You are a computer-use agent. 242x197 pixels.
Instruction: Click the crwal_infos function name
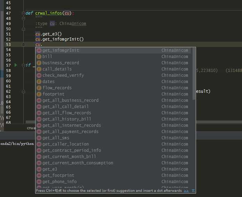[x=49, y=13]
